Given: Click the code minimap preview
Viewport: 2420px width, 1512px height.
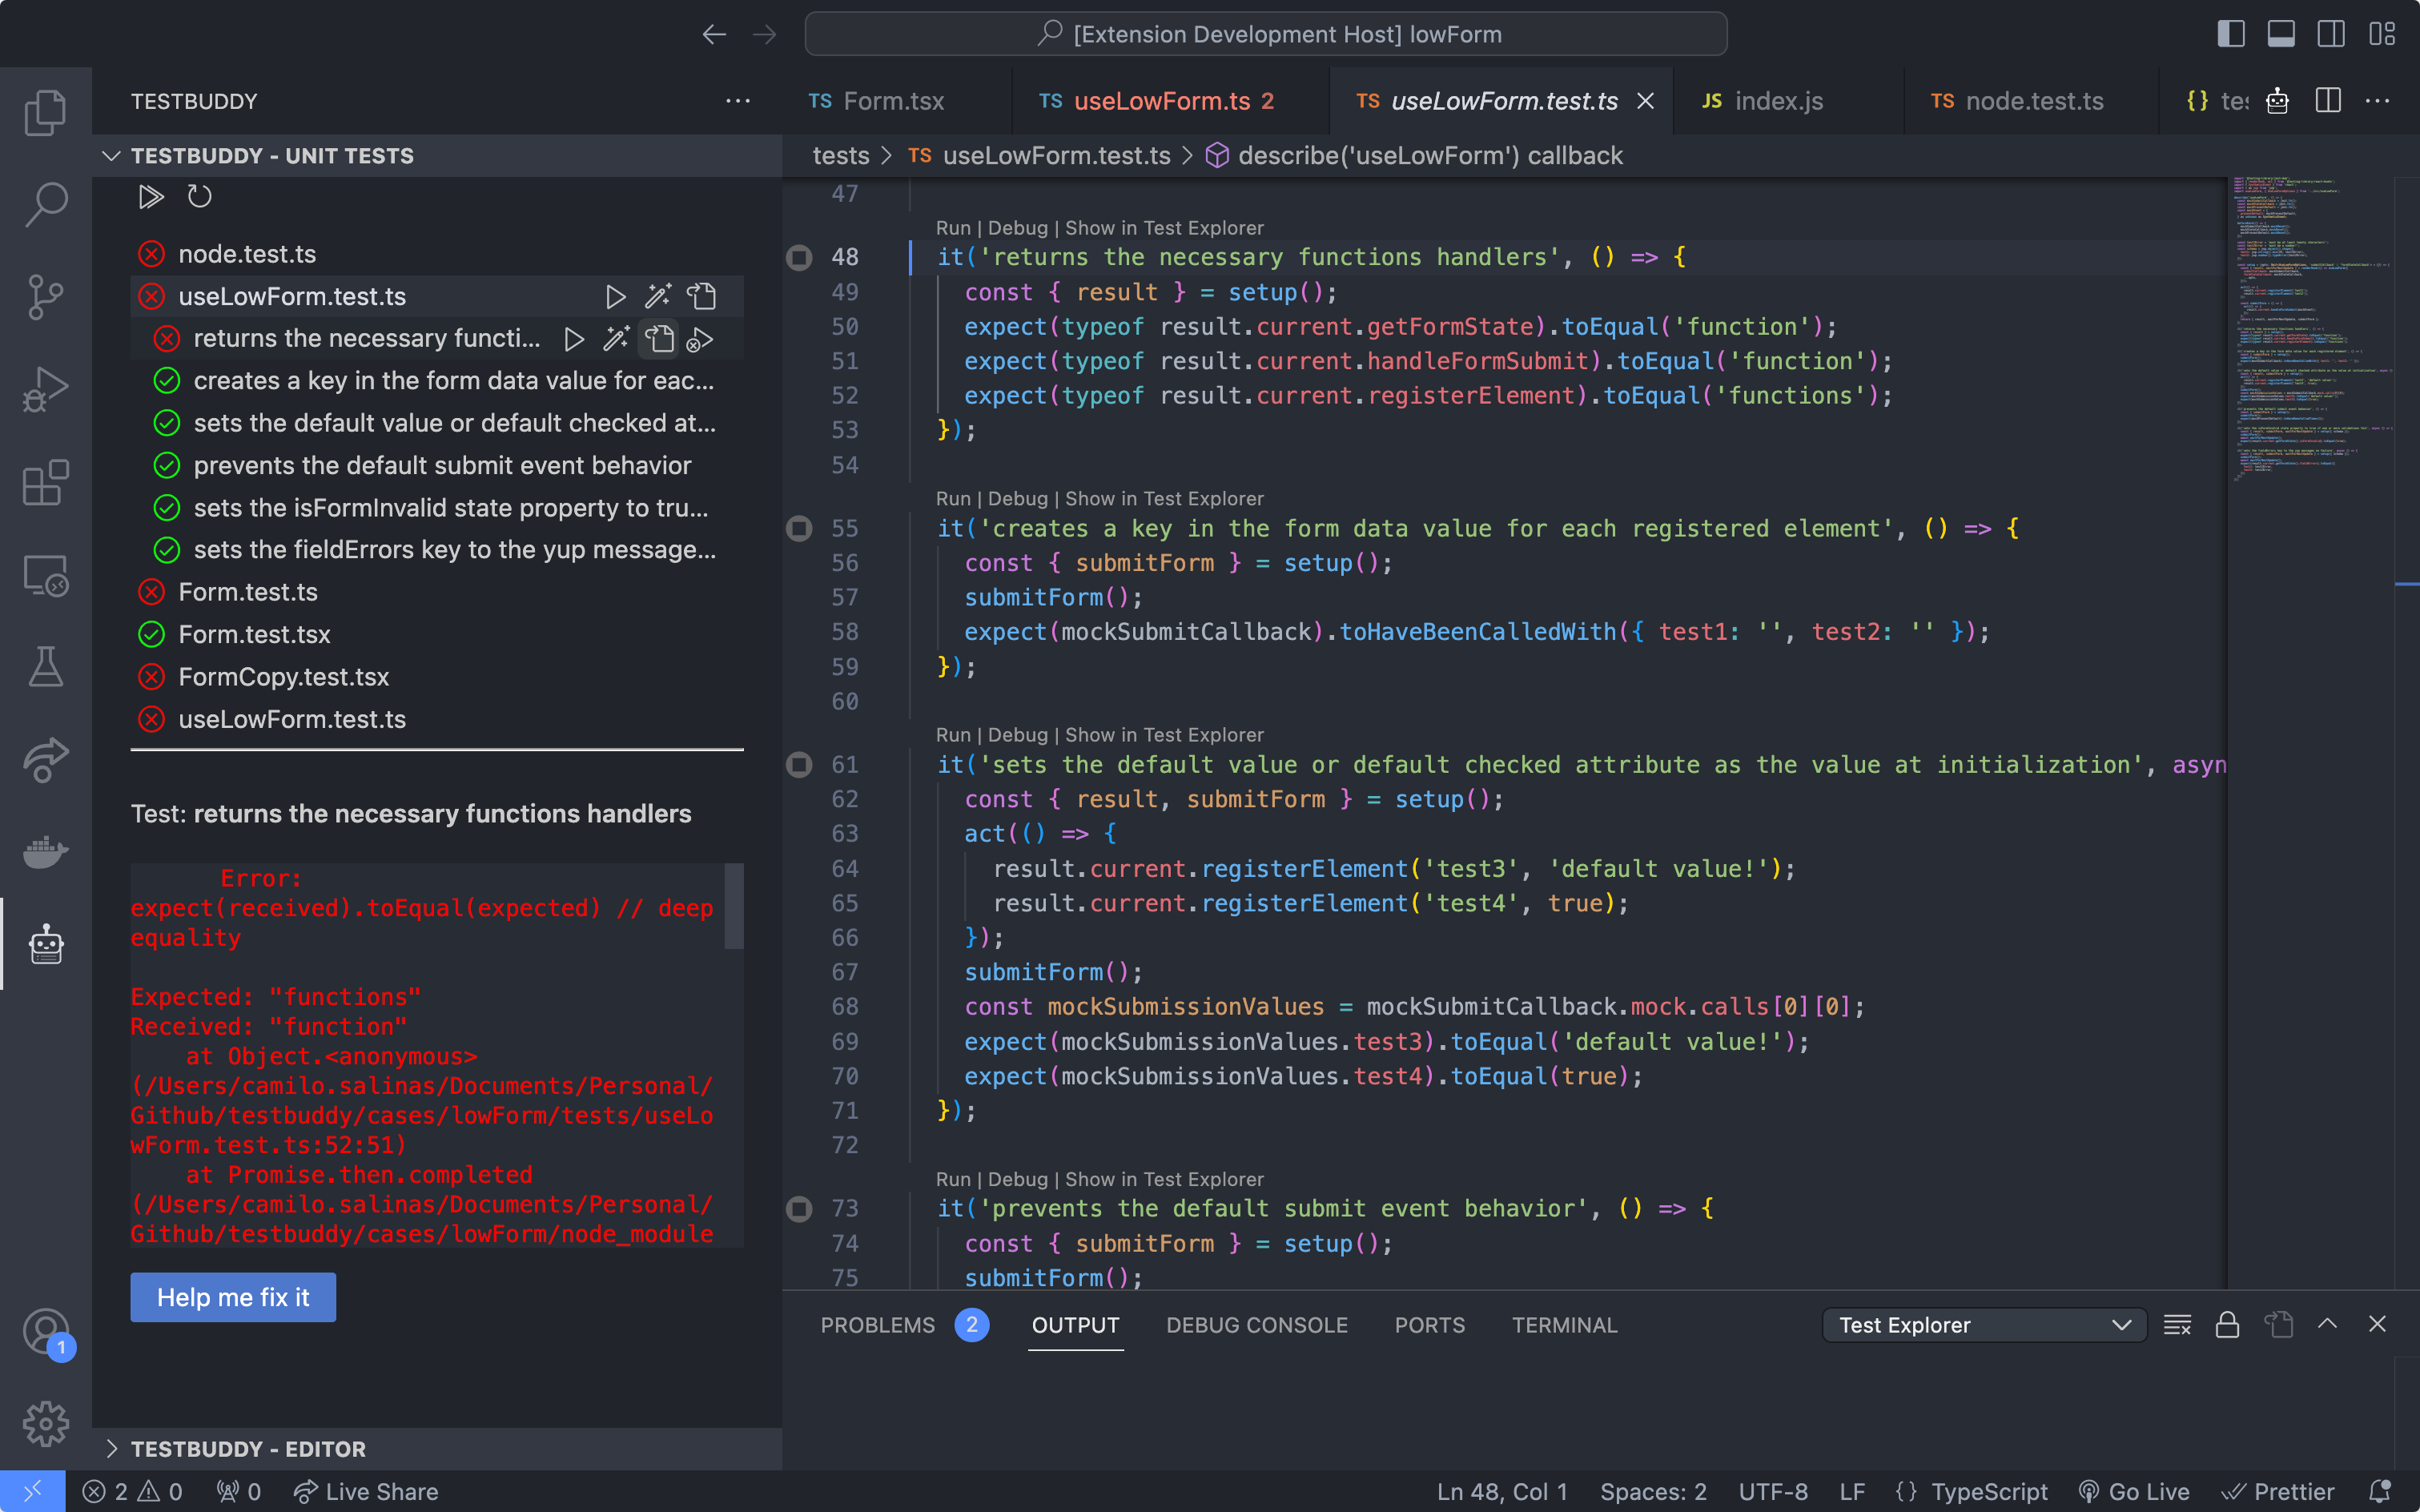Looking at the screenshot, I should coord(2311,330).
